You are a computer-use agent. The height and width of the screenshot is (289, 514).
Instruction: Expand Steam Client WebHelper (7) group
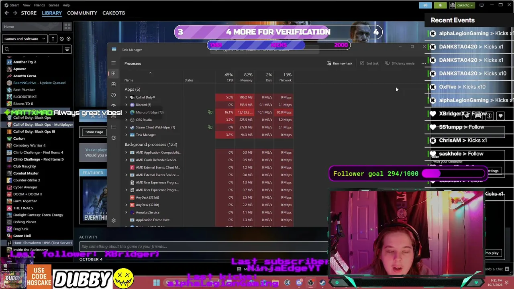126,127
